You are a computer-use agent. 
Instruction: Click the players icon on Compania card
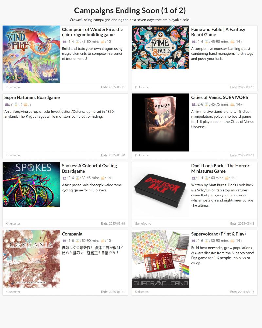[64, 241]
